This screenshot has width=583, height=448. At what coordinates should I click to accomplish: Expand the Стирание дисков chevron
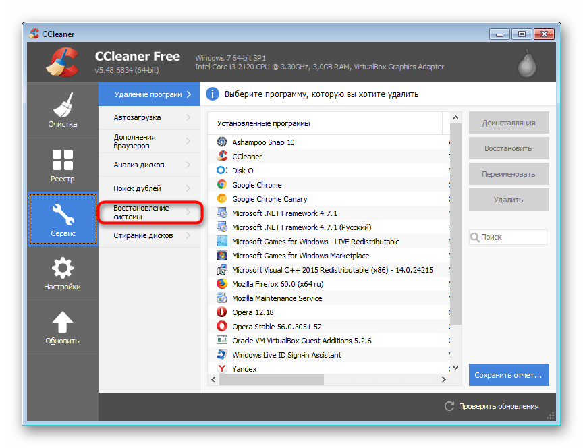pos(188,235)
